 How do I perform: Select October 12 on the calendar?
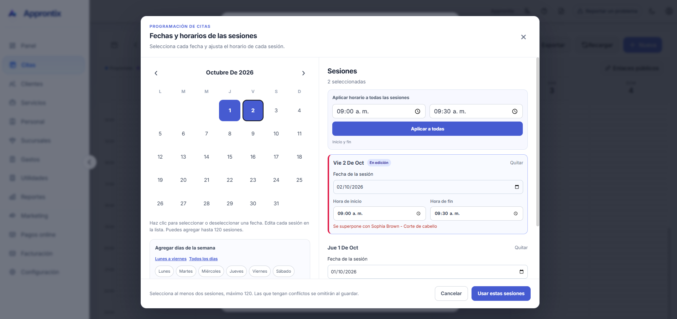(x=160, y=157)
